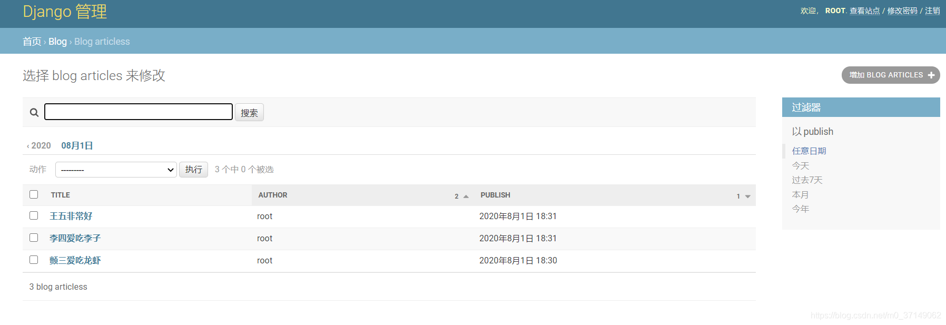Sort by PUBLISH column header
The image size is (946, 325).
pos(495,195)
